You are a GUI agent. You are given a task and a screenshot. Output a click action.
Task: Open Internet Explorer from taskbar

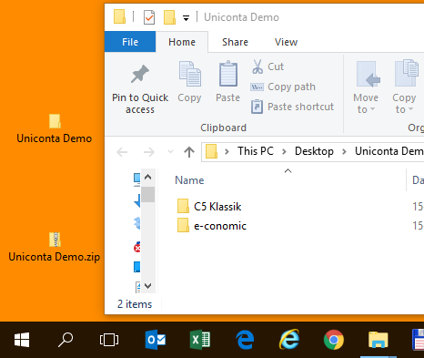click(289, 339)
